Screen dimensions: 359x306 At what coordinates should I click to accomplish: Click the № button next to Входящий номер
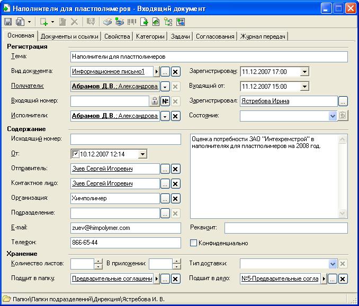tap(165, 101)
